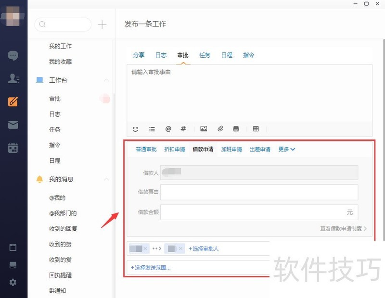Click the plus button beside search
385x298 pixels.
pyautogui.click(x=102, y=25)
